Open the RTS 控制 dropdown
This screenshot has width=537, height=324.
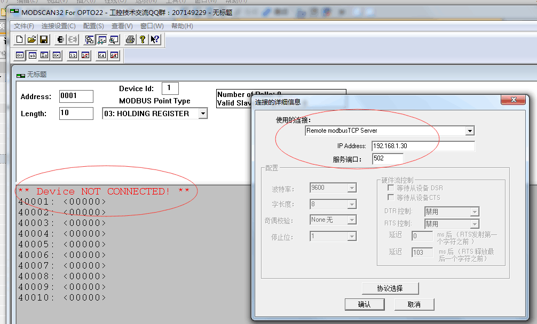click(x=475, y=224)
